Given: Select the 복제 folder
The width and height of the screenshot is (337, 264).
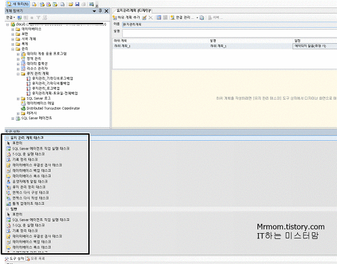Looking at the screenshot, I should click(24, 44).
